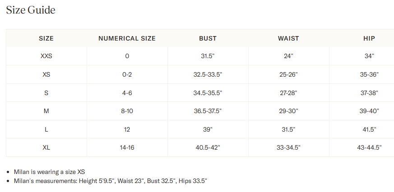Viewport: 394px width, 192px height.
Task: Click the BUST column header
Action: [208, 38]
